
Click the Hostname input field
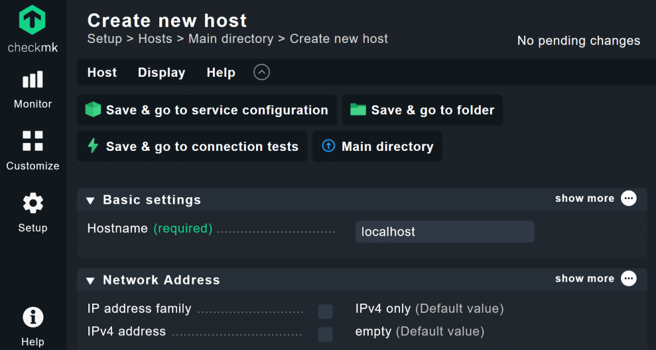click(x=444, y=232)
